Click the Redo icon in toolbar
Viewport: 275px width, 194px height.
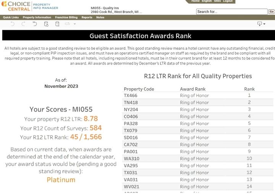(23, 24)
